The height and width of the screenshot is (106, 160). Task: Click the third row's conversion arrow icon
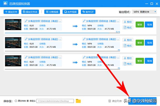(75, 62)
